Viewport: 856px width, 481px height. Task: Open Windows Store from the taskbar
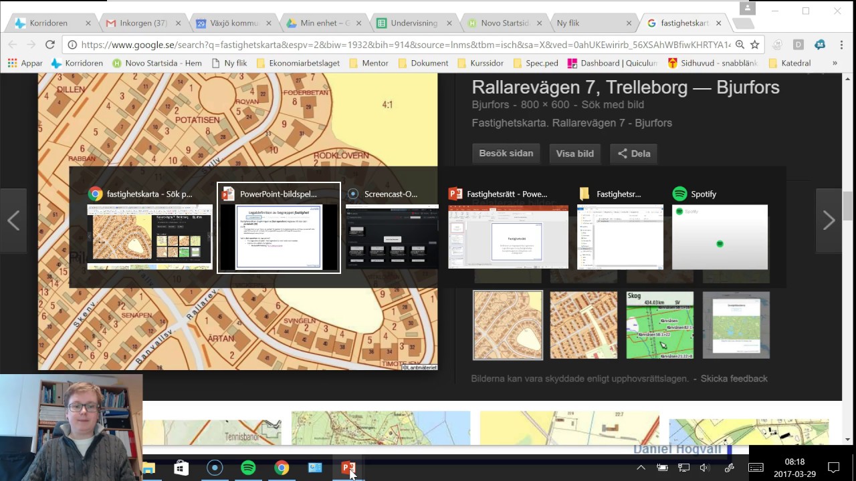tap(181, 468)
